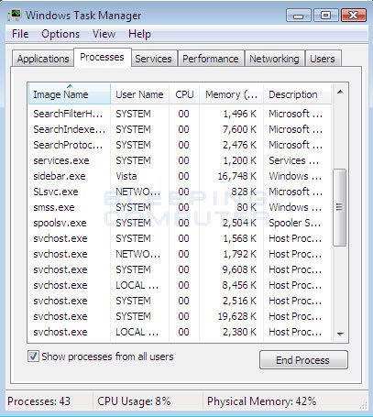The height and width of the screenshot is (417, 373).
Task: Click the Spooler S... description cell
Action: point(295,223)
